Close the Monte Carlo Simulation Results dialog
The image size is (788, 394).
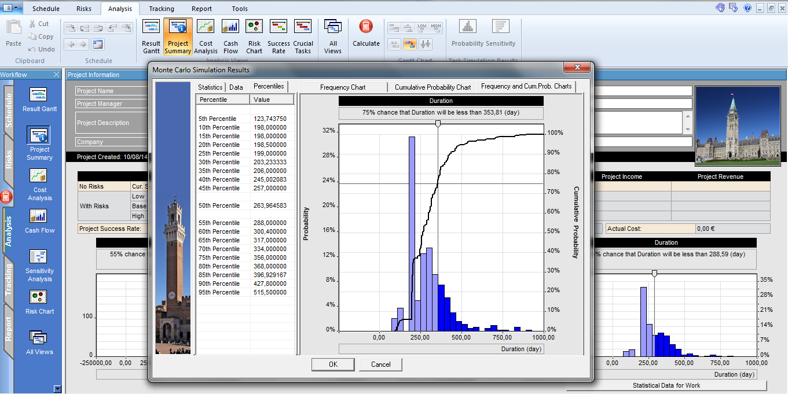pyautogui.click(x=576, y=68)
